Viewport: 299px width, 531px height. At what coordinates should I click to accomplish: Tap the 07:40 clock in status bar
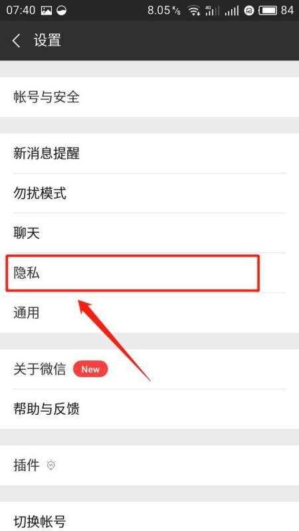coord(21,11)
